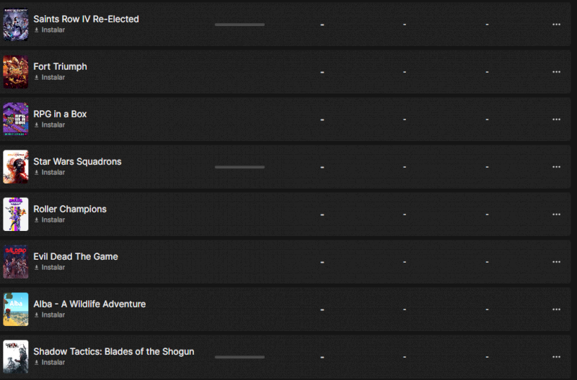This screenshot has width=577, height=380.
Task: Install RPG in a Box
Action: coord(49,125)
